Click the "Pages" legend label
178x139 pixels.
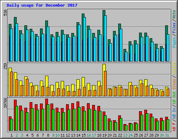click(174, 42)
